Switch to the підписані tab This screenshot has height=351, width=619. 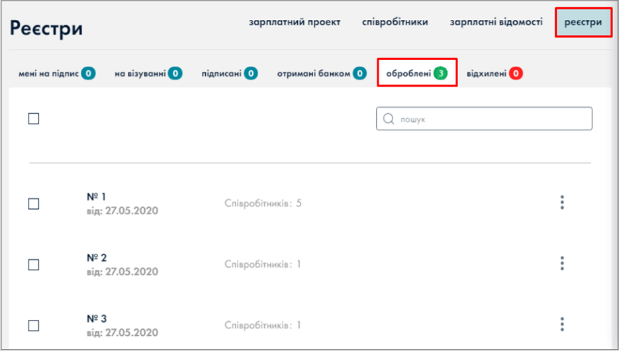click(222, 74)
